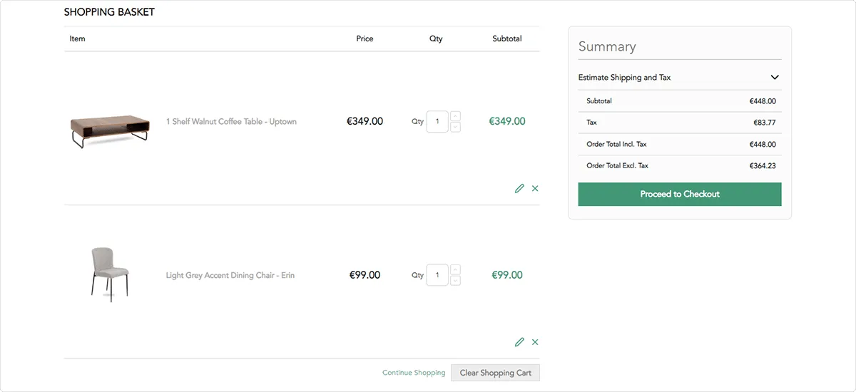This screenshot has width=856, height=392.
Task: Click the pencil icon for Erin chair
Action: (519, 342)
